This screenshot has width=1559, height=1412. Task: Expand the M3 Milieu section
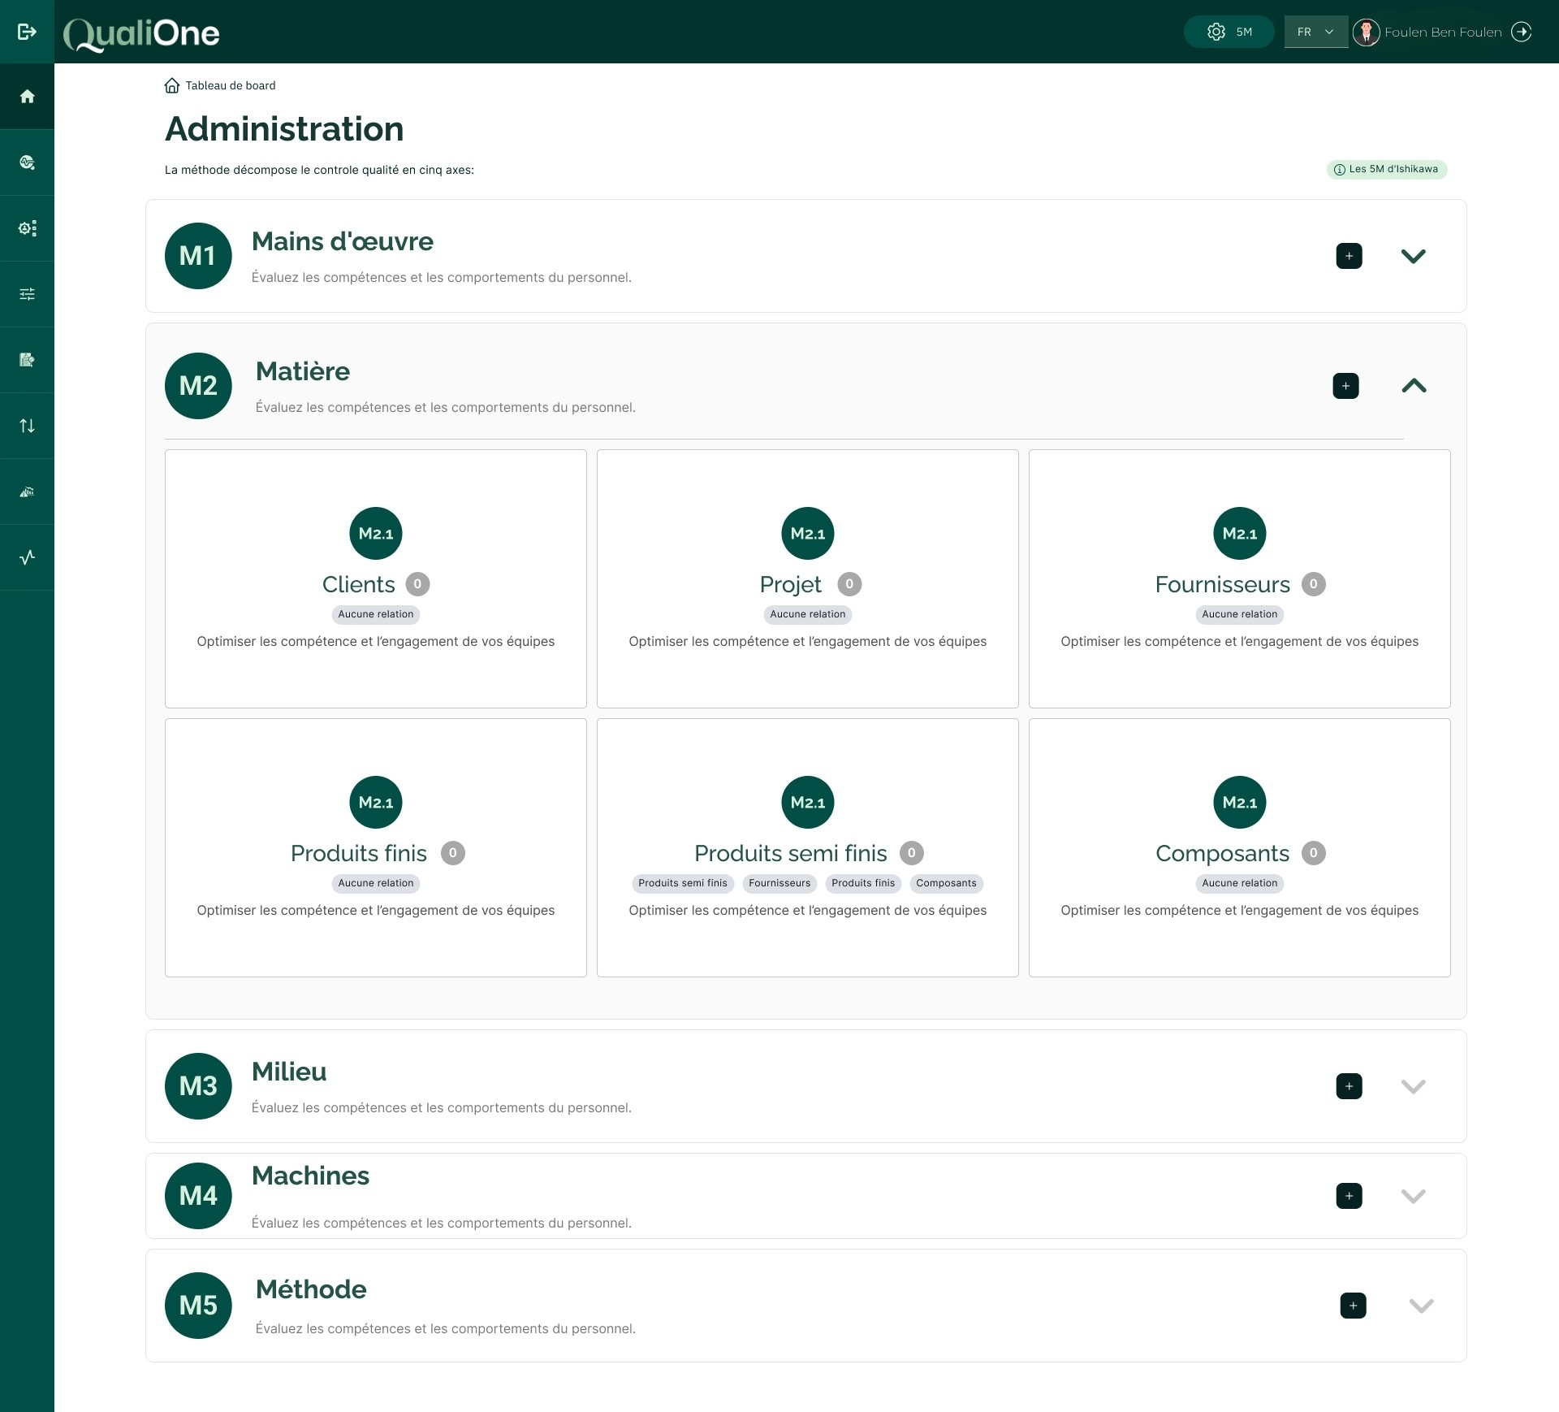1413,1086
